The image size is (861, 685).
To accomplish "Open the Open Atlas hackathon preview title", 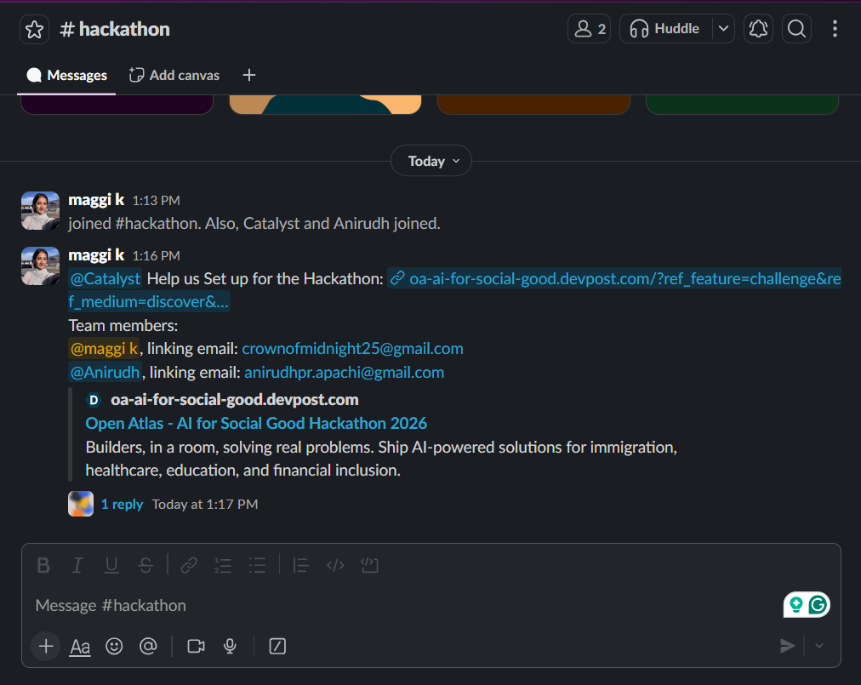I will (x=256, y=423).
